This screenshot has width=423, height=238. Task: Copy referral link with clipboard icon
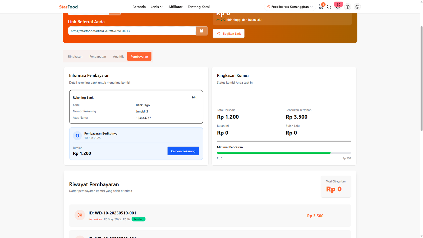click(201, 31)
